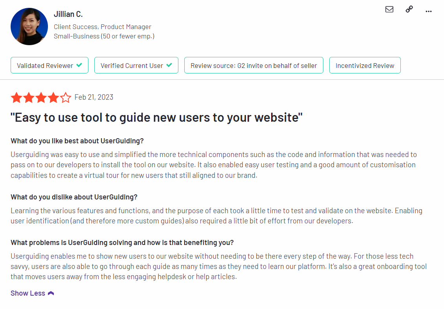Image resolution: width=444 pixels, height=309 pixels.
Task: Click the envelope email icon
Action: [x=389, y=9]
